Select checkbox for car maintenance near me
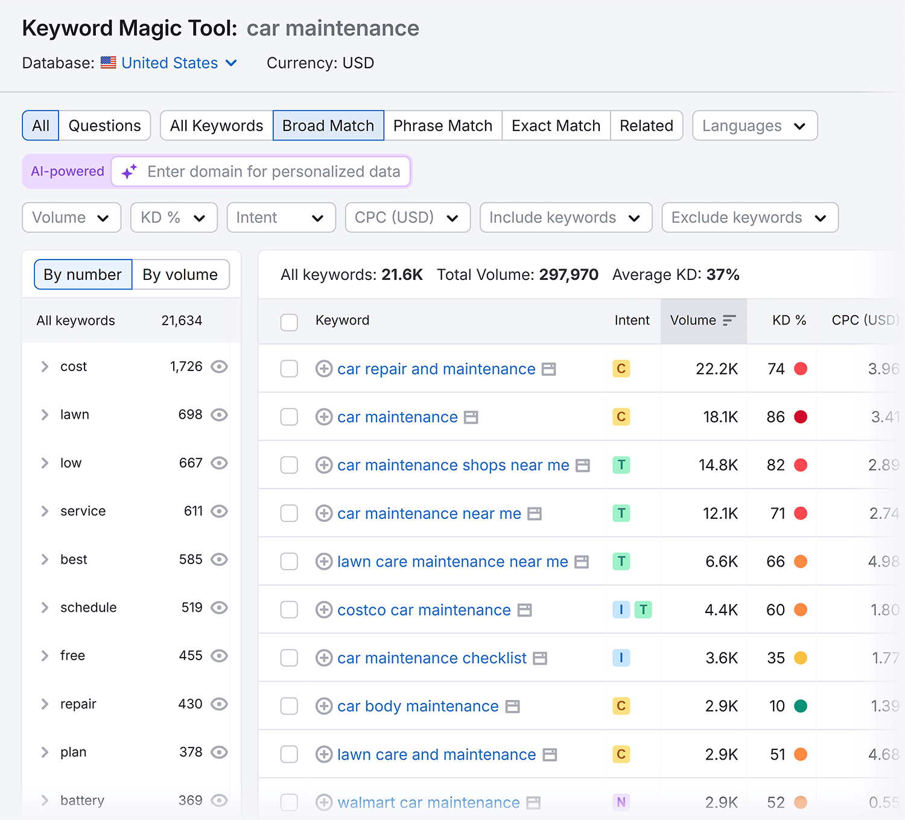The image size is (905, 820). tap(290, 513)
